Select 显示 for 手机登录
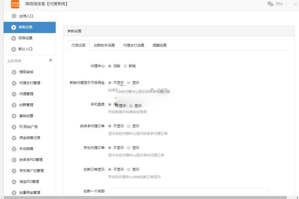299x199 pixels. [x=131, y=106]
